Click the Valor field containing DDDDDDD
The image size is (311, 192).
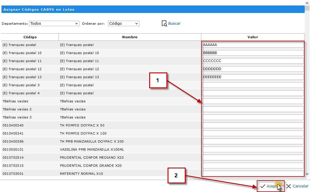[253, 69]
